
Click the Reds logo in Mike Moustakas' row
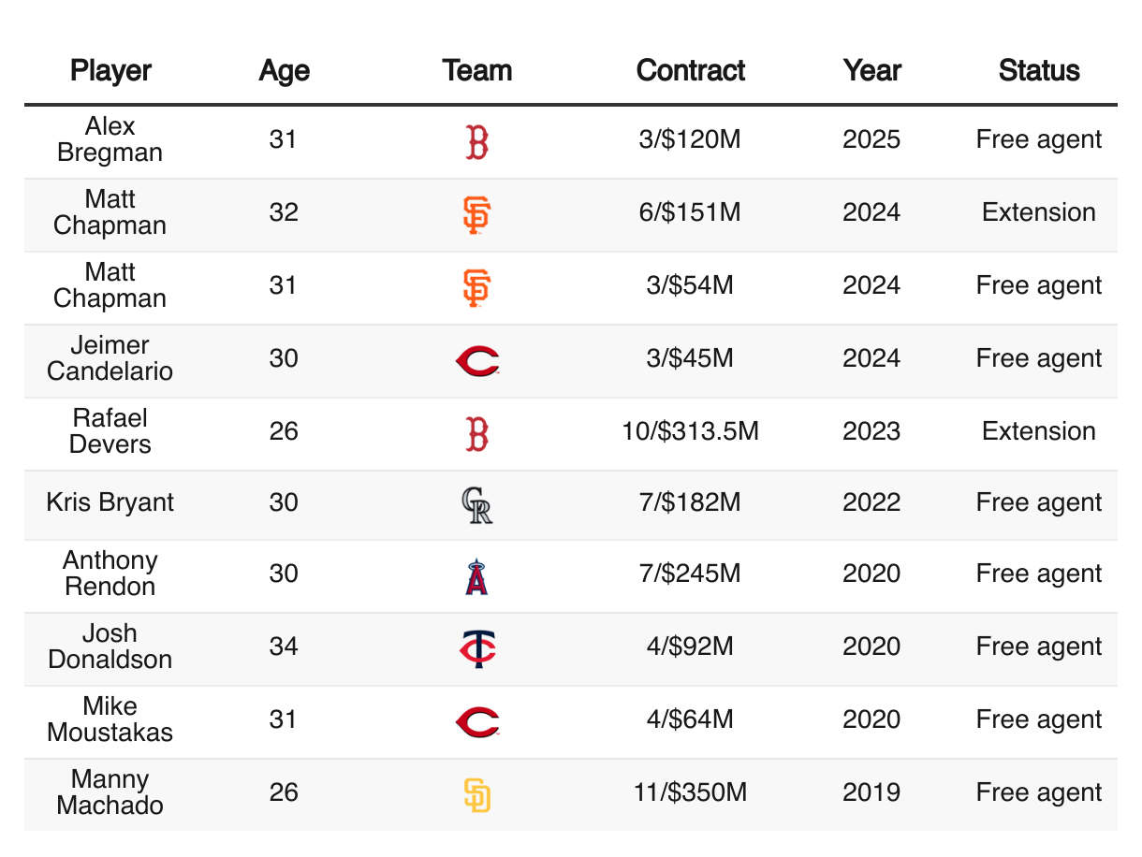click(477, 720)
